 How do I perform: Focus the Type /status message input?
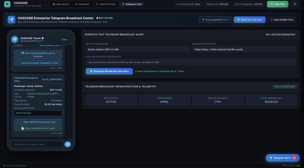(x=37, y=144)
